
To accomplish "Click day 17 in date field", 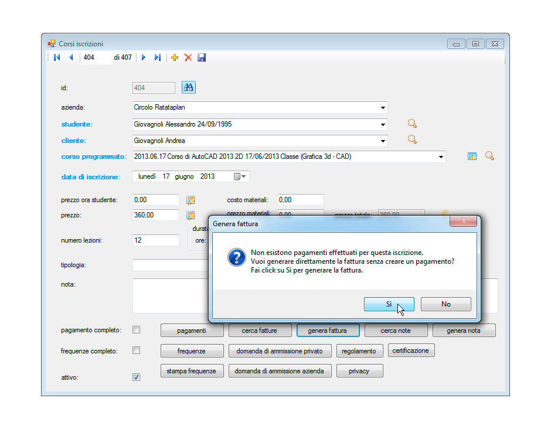I will point(166,176).
